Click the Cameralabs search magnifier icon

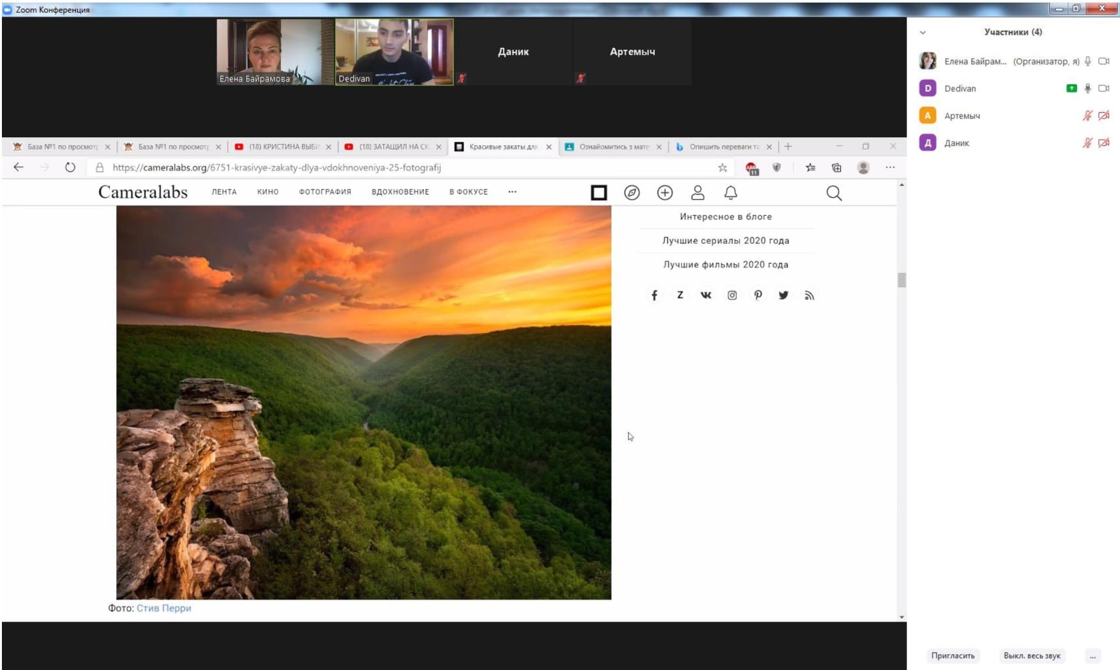[834, 193]
